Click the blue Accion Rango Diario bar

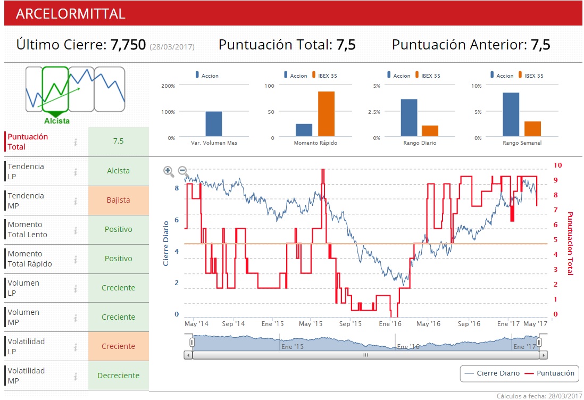(409, 118)
